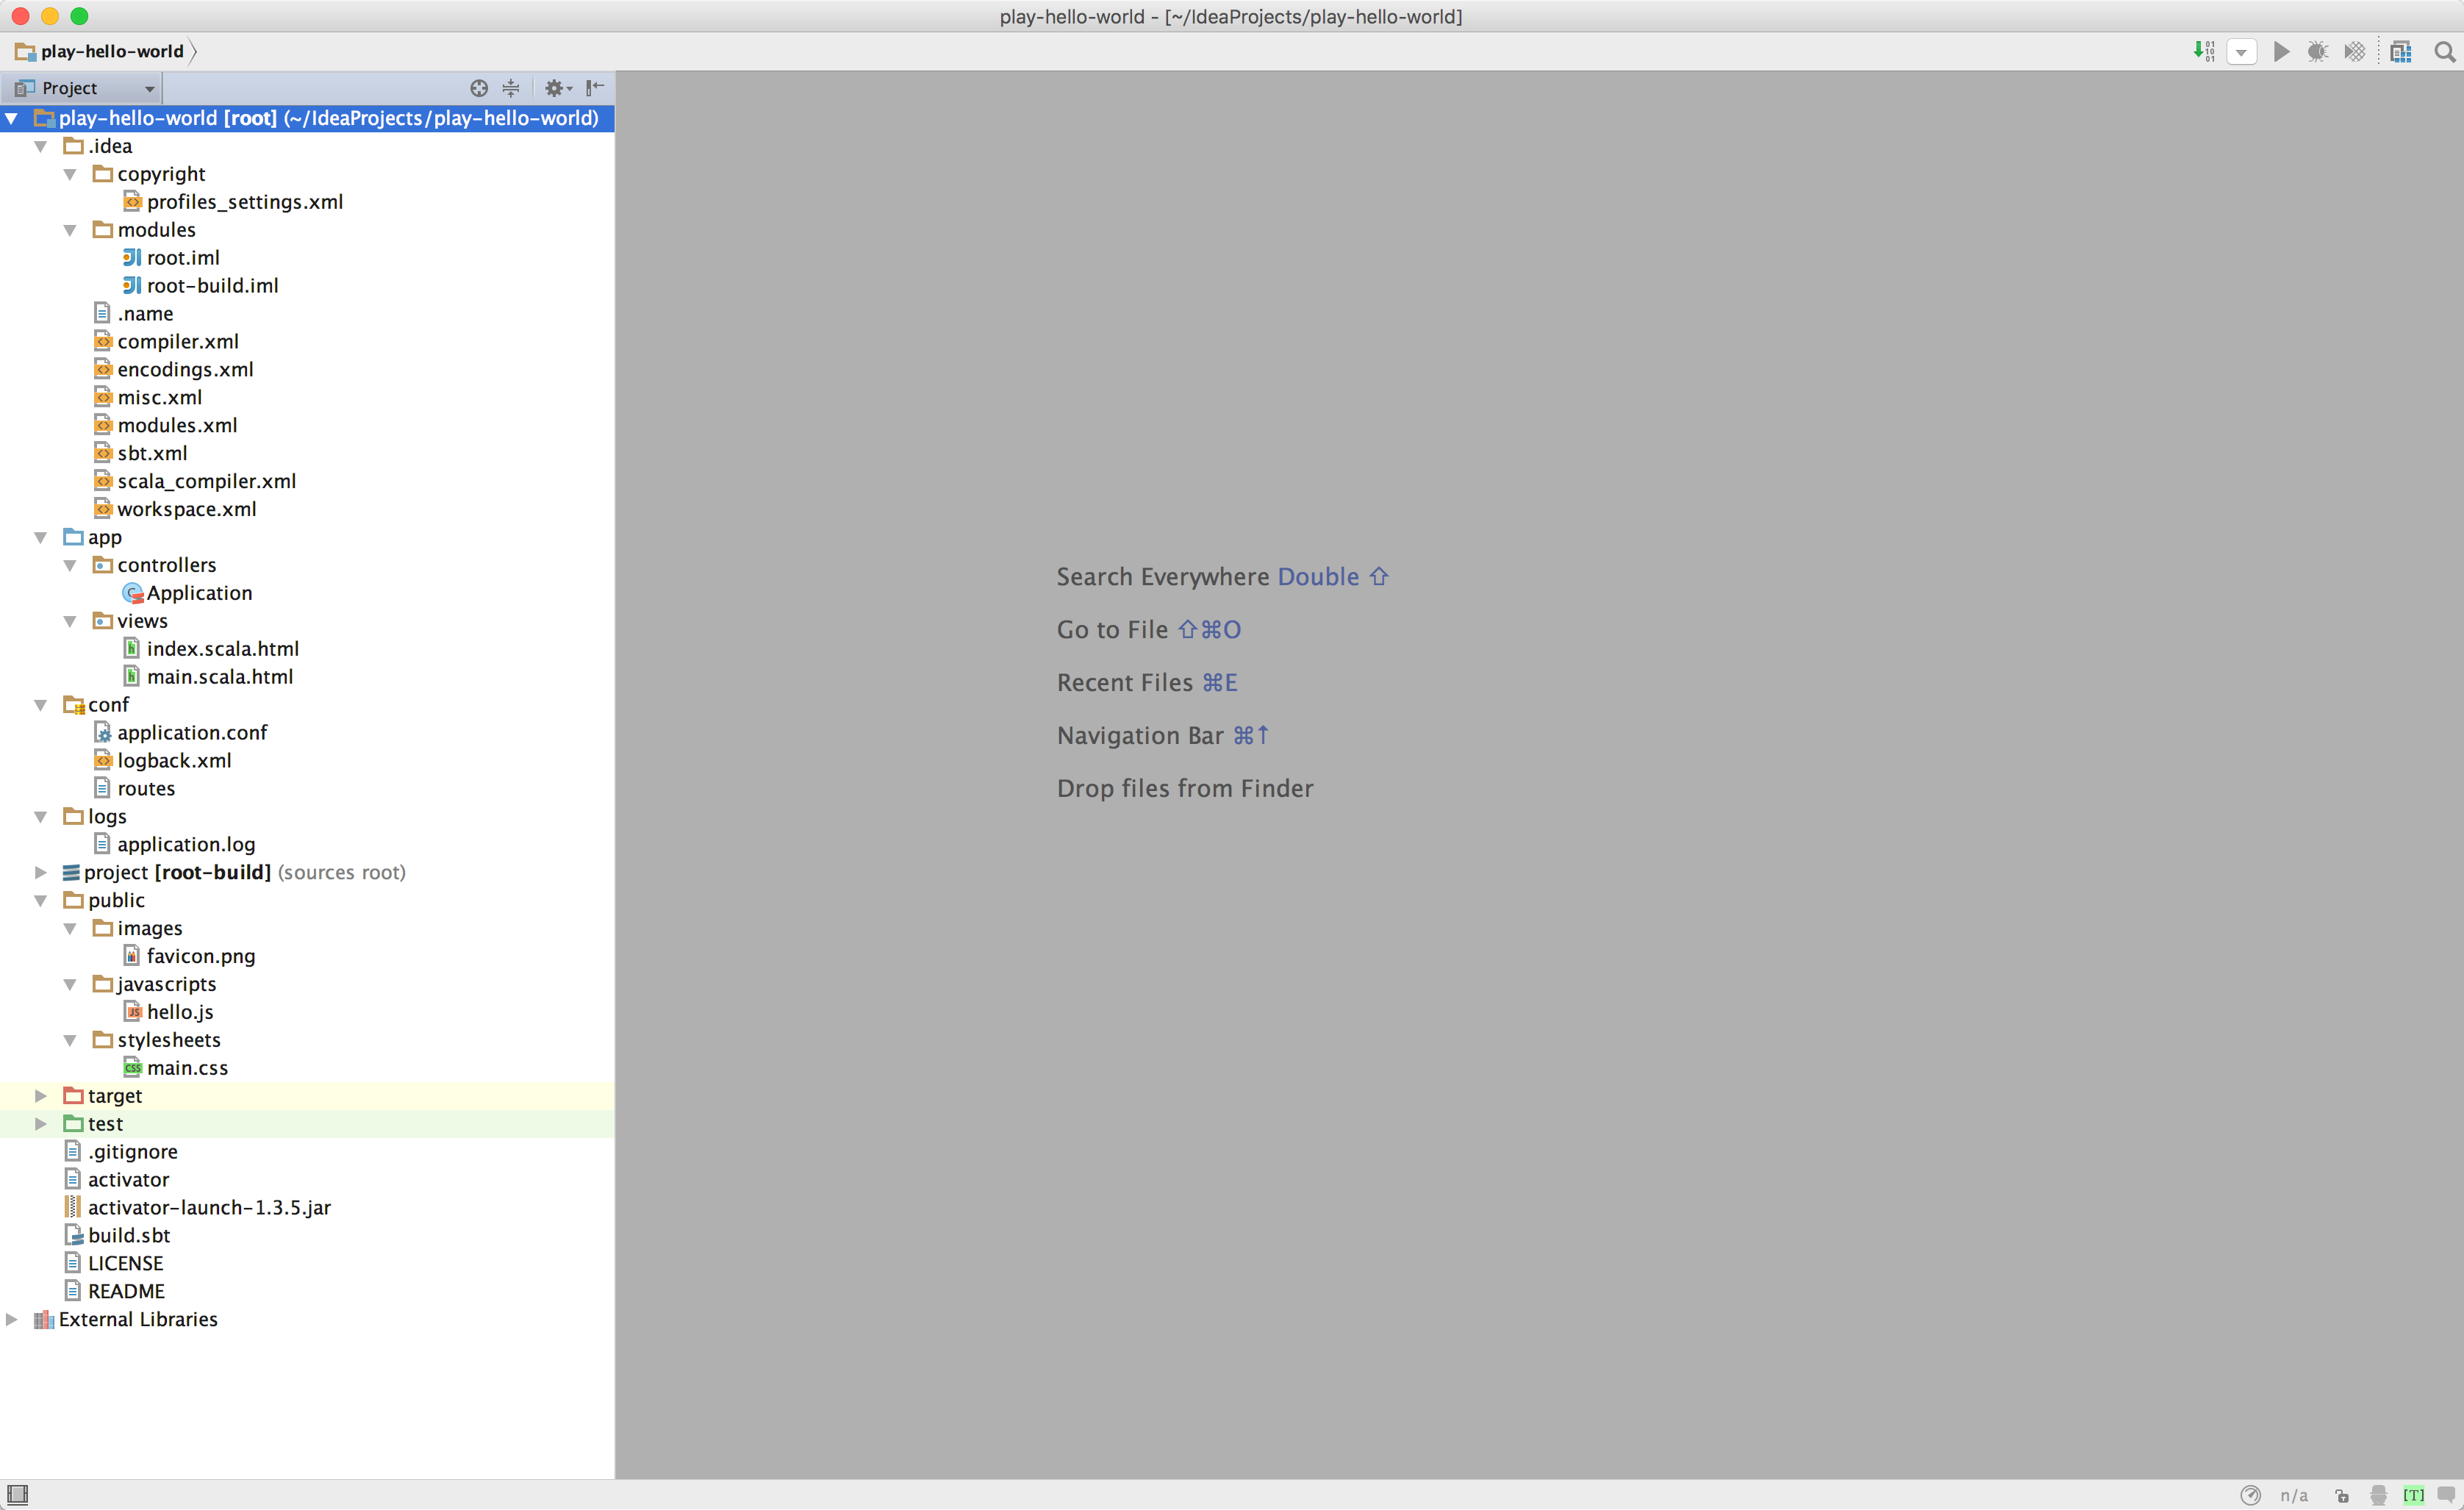
Task: Change highlighting level via the Hector icon
Action: pos(2379,1495)
